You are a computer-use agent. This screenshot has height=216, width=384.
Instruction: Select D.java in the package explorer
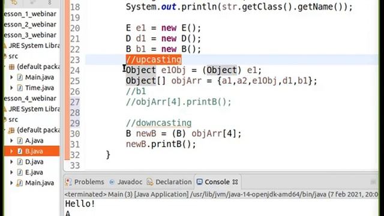[34, 162]
